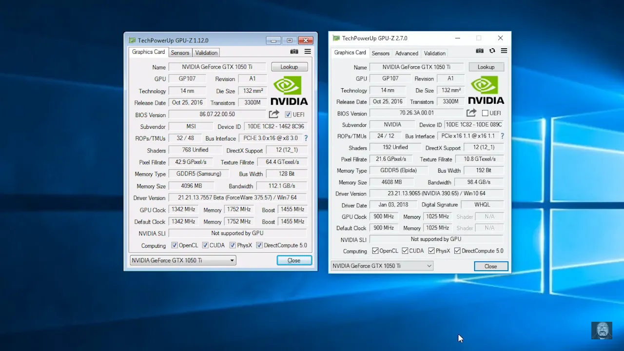624x351 pixels.
Task: Open the hamburger menu in GPU-Z 1.12.0
Action: click(x=308, y=51)
